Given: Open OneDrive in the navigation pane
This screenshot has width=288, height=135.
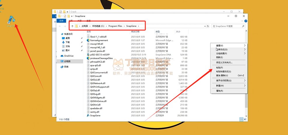Looking at the screenshot, I should pos(69,56).
